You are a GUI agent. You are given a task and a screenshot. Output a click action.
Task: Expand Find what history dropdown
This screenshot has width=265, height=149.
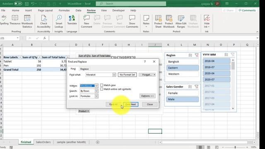click(114, 74)
